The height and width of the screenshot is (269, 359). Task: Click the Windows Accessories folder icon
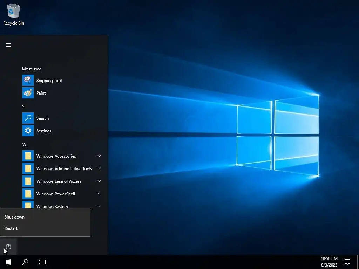point(28,156)
